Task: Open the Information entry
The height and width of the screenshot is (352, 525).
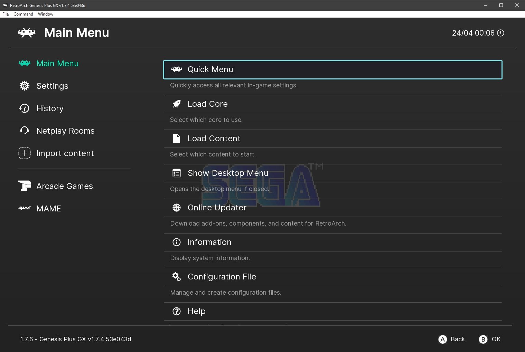Action: click(x=332, y=242)
